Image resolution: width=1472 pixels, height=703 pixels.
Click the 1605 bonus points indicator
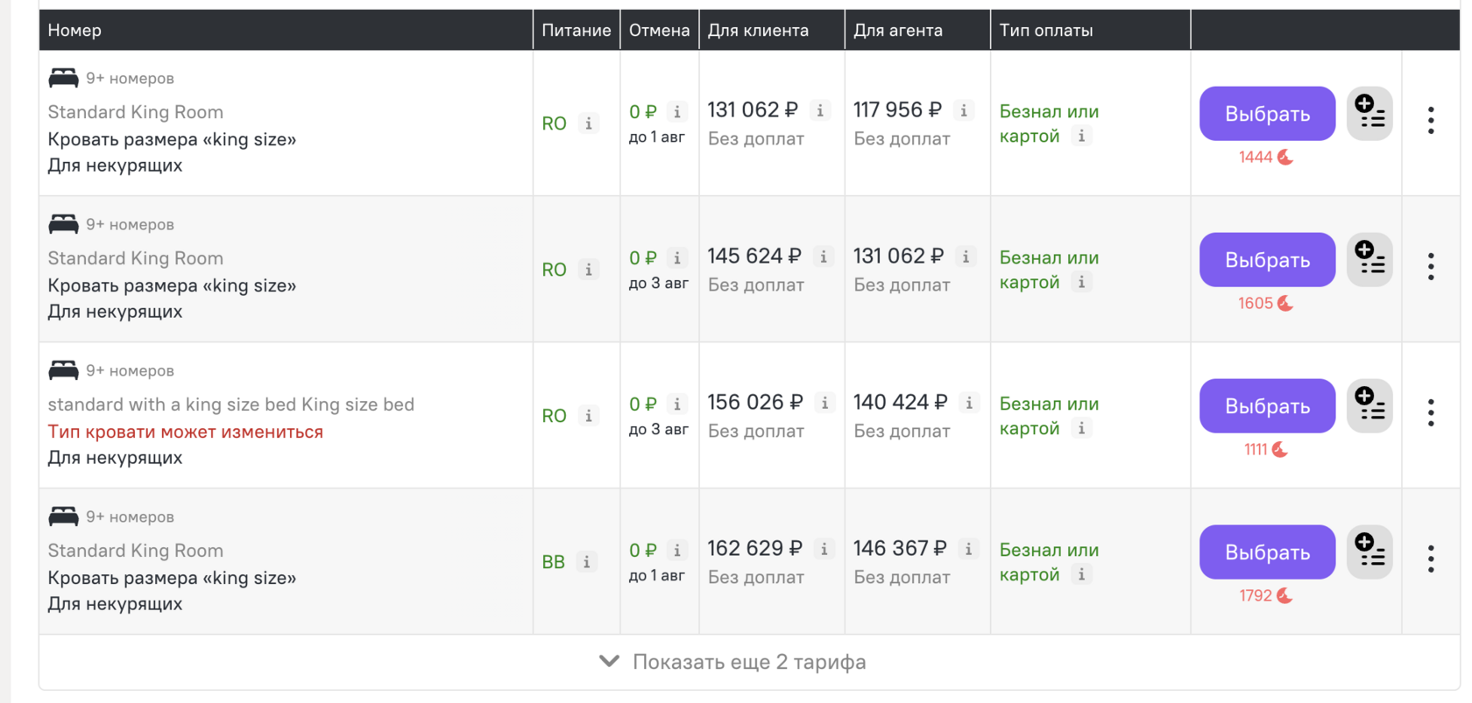tap(1265, 304)
